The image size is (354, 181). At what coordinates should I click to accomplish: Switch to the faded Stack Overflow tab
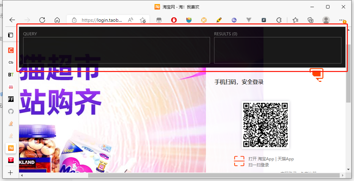pyautogui.click(x=11, y=136)
